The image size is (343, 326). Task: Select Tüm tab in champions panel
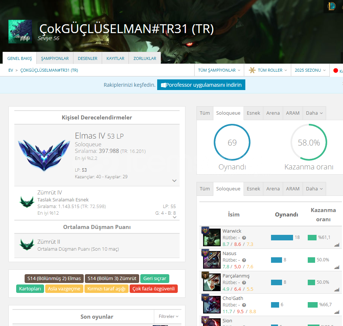tap(205, 189)
